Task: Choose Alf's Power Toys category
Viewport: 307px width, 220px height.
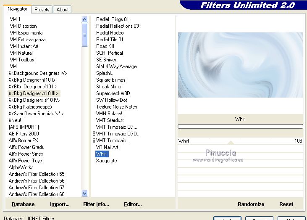Action: 25,161
